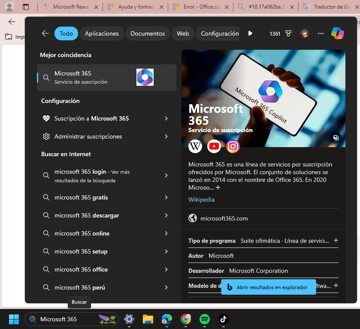Screen dimensions: 360x329
Task: Open the Instagram icon link
Action: [233, 146]
